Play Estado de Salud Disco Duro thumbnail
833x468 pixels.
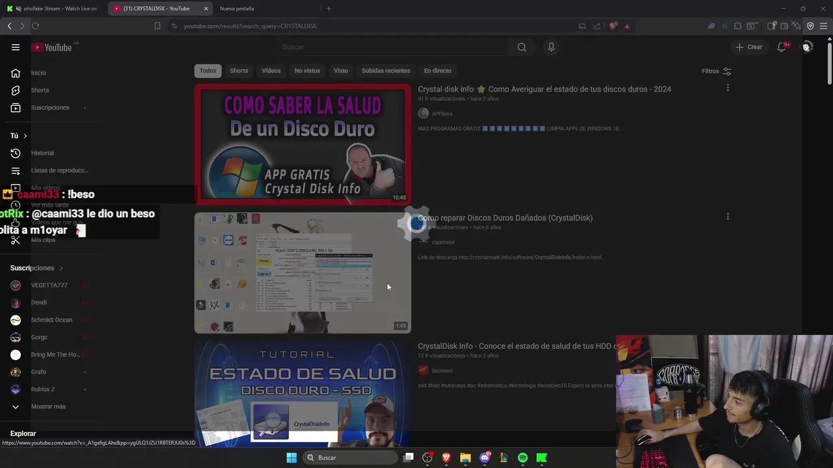point(303,393)
